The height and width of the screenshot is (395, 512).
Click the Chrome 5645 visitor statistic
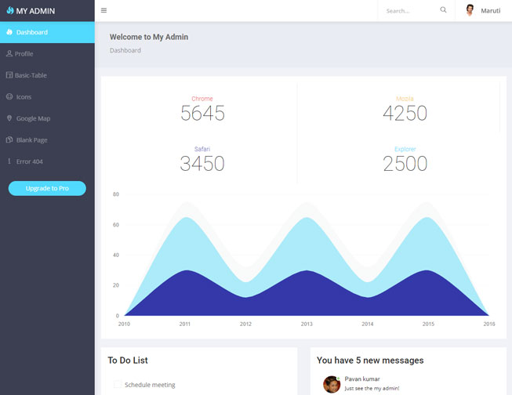202,110
